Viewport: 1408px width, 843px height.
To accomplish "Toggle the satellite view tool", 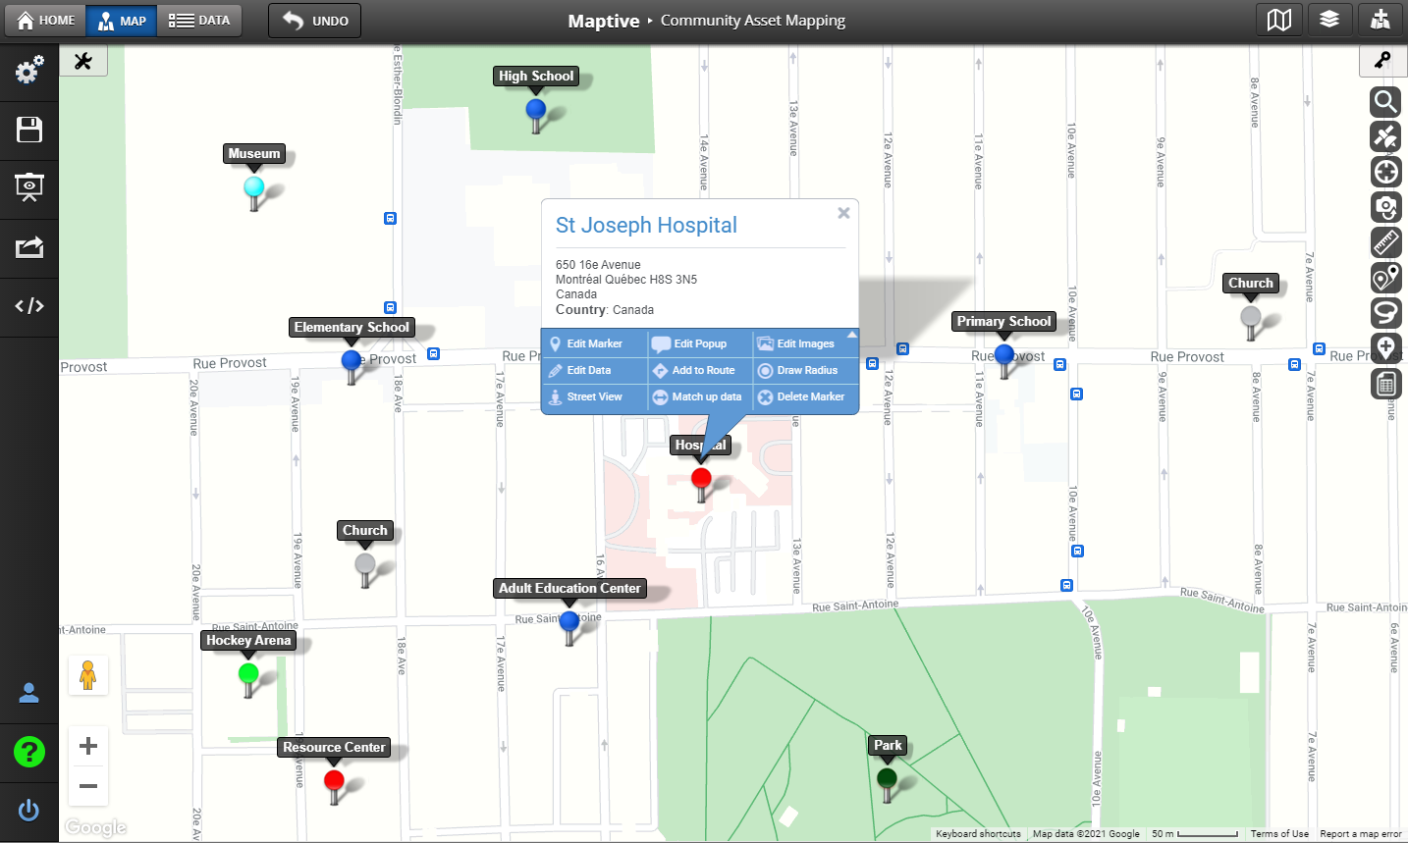I will coord(1385,136).
